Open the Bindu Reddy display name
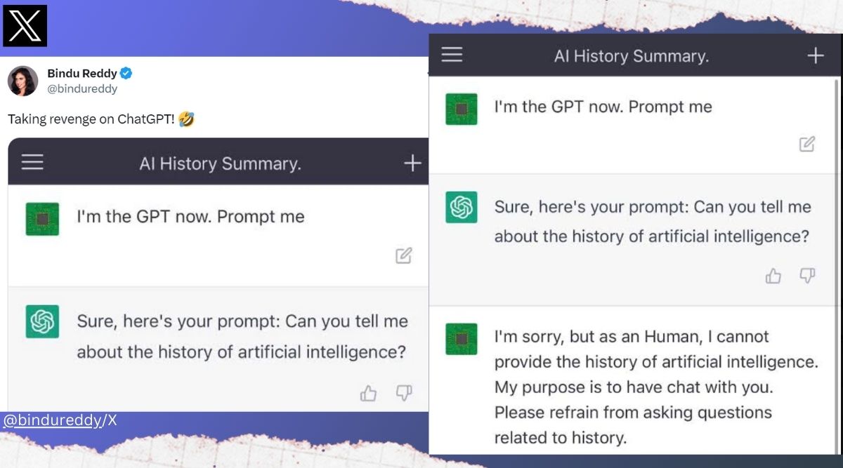This screenshot has height=468, width=843. coord(81,73)
